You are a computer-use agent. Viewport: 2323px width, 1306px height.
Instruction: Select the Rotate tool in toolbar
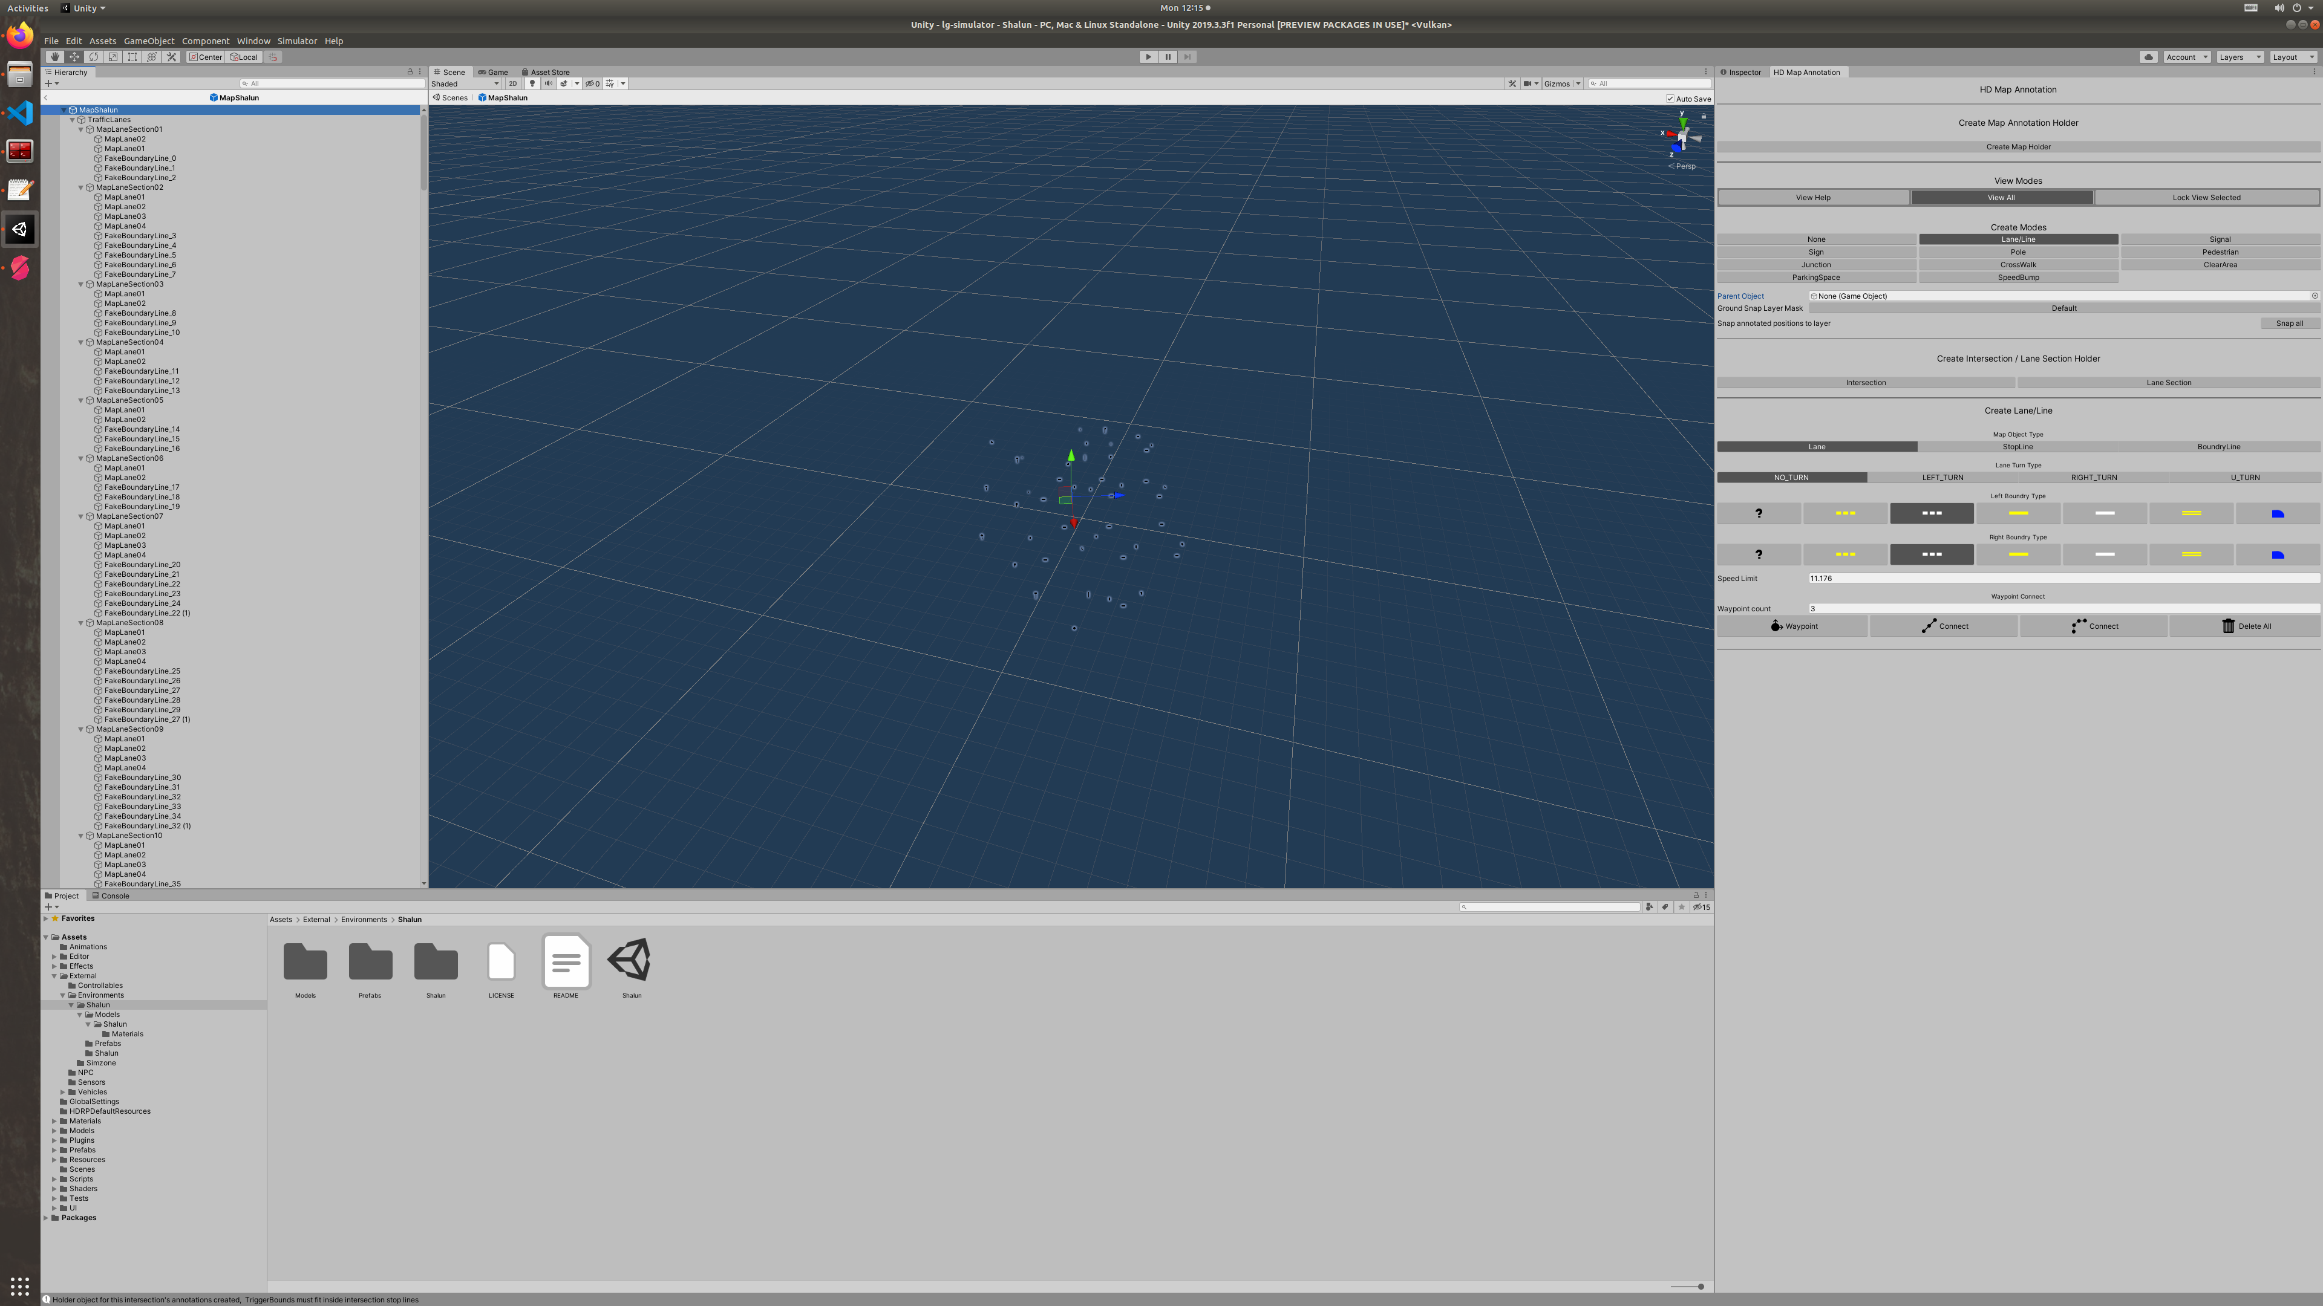pyautogui.click(x=94, y=57)
